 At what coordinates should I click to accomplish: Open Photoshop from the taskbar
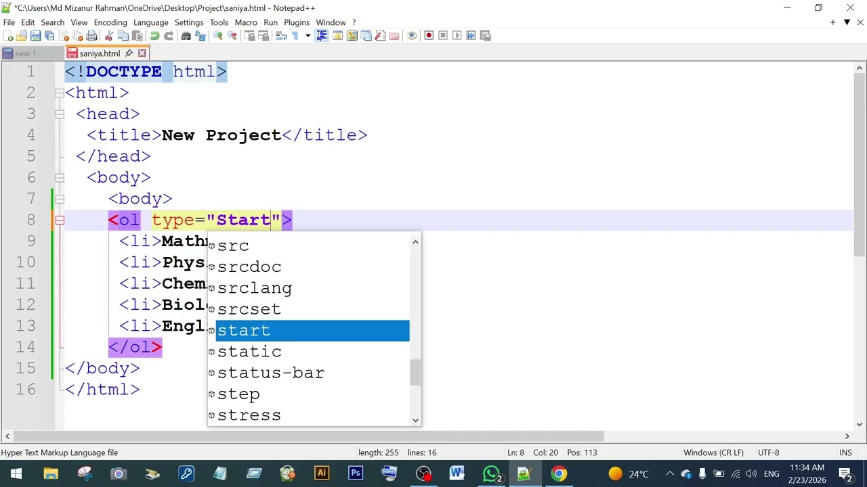click(x=356, y=473)
